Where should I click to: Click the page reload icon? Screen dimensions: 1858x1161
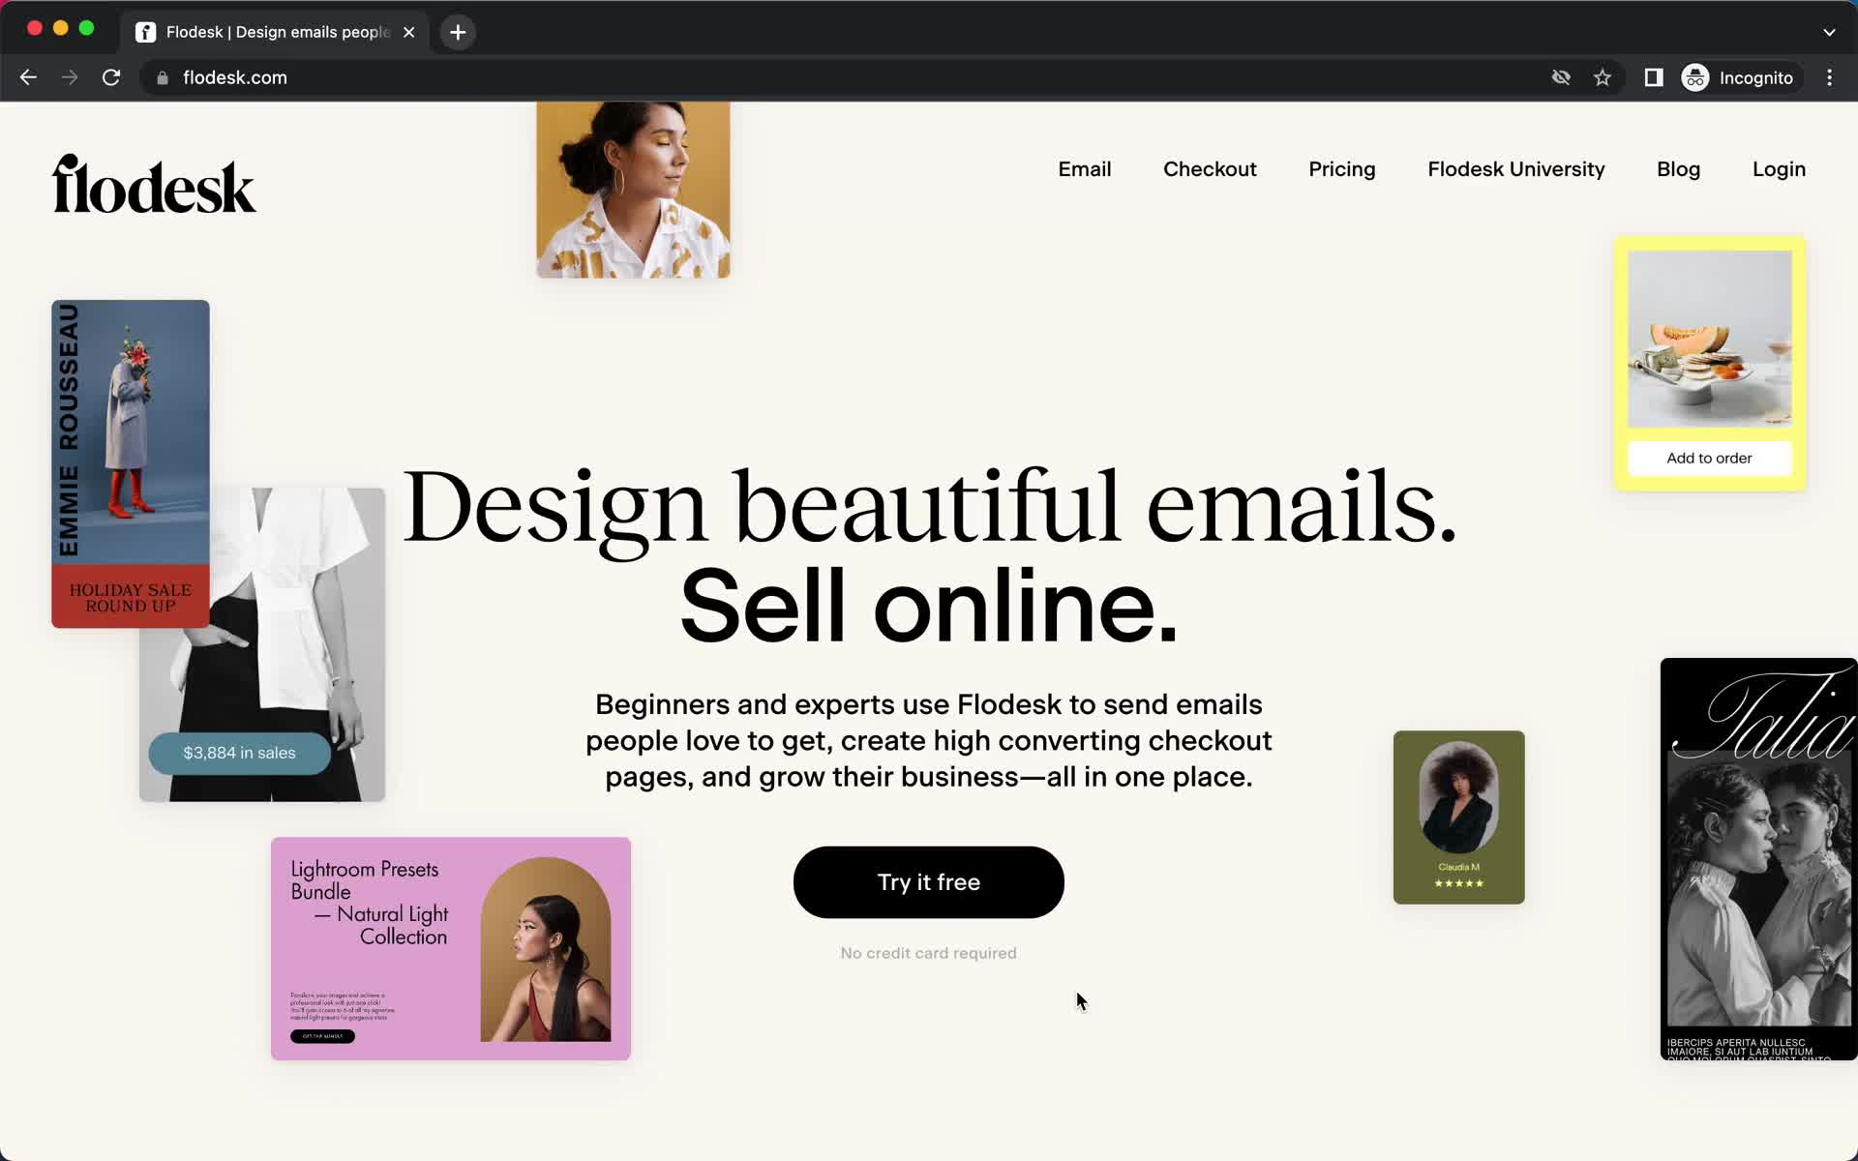113,77
